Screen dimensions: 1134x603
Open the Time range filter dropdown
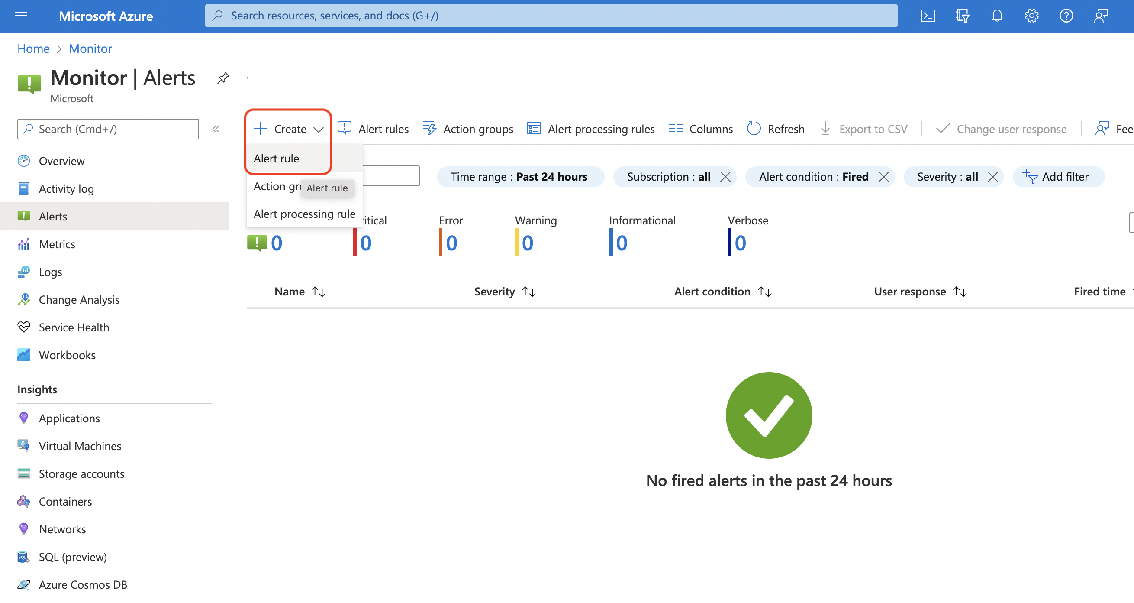click(519, 177)
